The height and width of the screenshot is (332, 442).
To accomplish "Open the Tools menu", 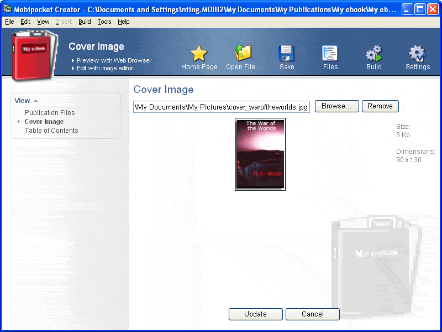I will pos(104,22).
